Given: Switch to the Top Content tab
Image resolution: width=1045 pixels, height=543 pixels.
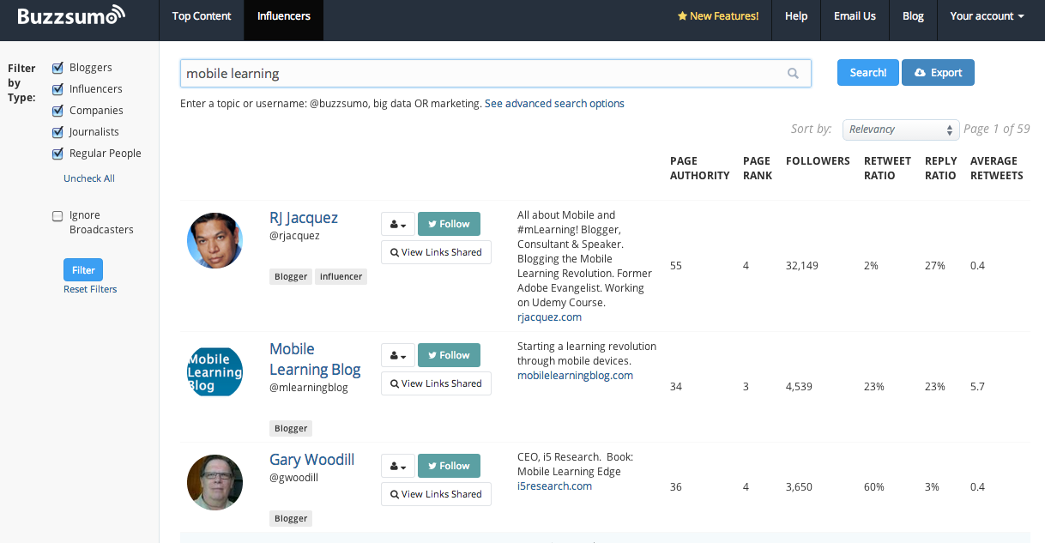Looking at the screenshot, I should click(x=202, y=16).
